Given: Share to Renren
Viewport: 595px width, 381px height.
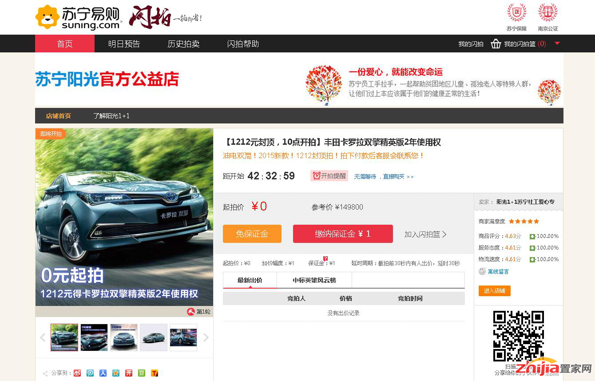Looking at the screenshot, I should click(103, 373).
